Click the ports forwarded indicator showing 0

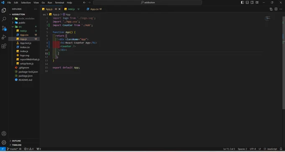coord(39,149)
